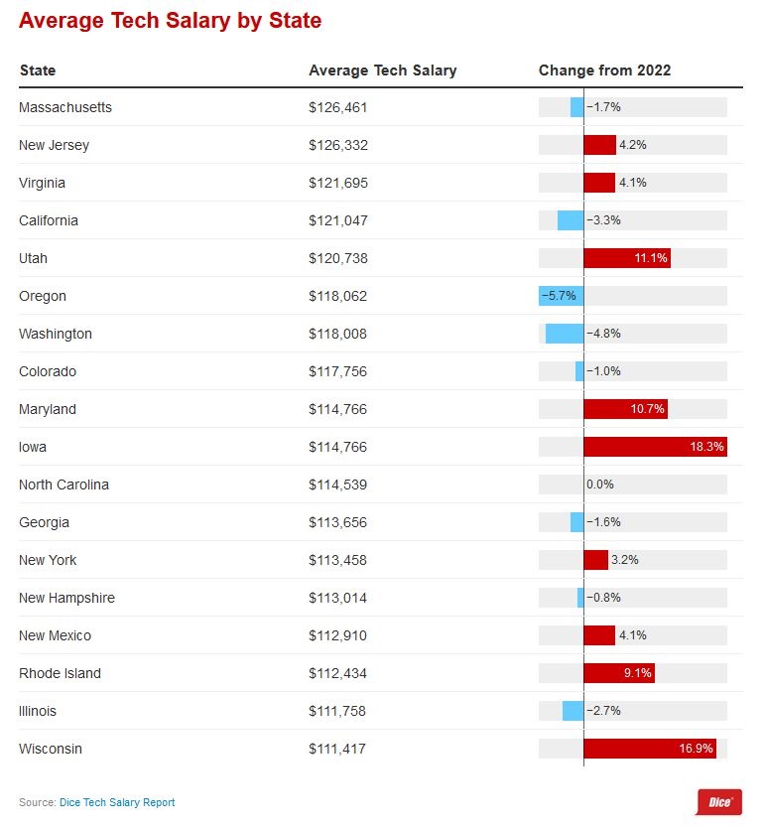Click the State column header

coord(38,70)
